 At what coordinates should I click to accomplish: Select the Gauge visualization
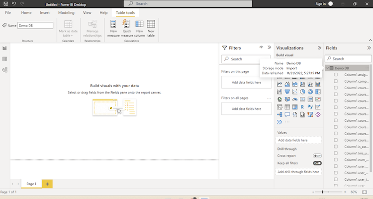[x=295, y=99]
